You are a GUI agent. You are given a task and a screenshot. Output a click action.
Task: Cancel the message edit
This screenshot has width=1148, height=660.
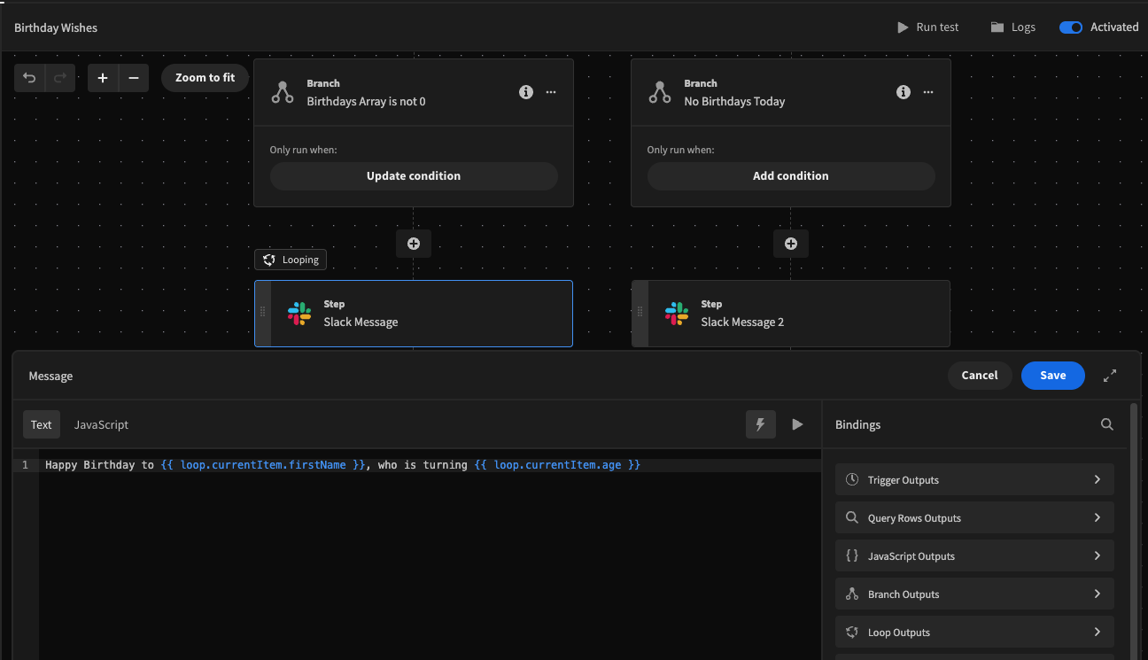[980, 376]
